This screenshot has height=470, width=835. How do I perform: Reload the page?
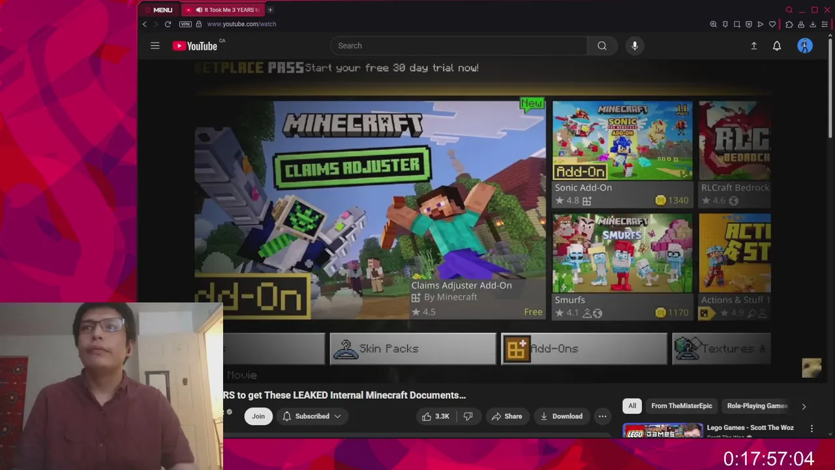[168, 24]
